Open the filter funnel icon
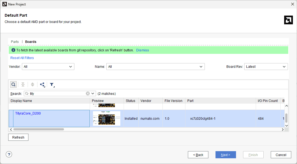The height and width of the screenshot is (164, 297). [x=52, y=85]
